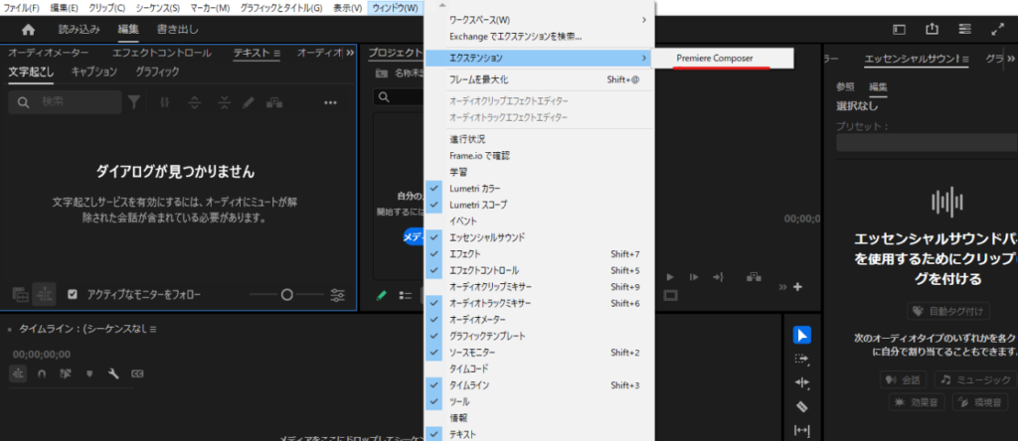Screen dimensions: 1018x441
Task: Toggle the follow active monitor checkbox
Action: [x=73, y=294]
